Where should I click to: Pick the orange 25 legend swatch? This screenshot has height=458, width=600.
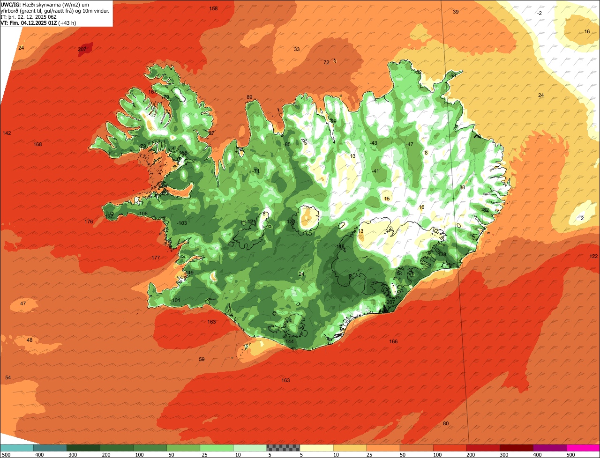[x=383, y=447]
